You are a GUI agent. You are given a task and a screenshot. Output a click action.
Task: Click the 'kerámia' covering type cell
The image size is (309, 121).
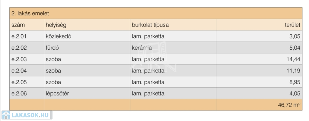142,48
